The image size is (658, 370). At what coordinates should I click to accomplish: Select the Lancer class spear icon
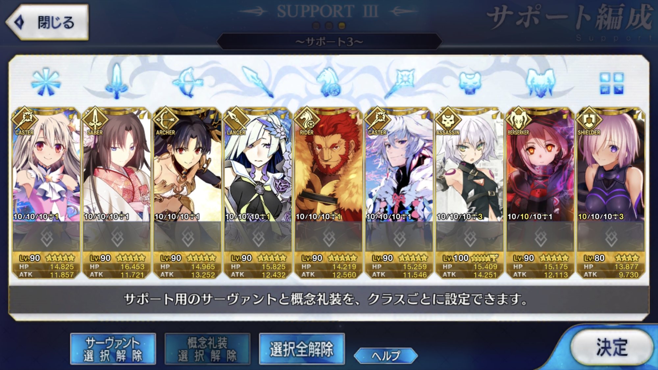coord(258,82)
